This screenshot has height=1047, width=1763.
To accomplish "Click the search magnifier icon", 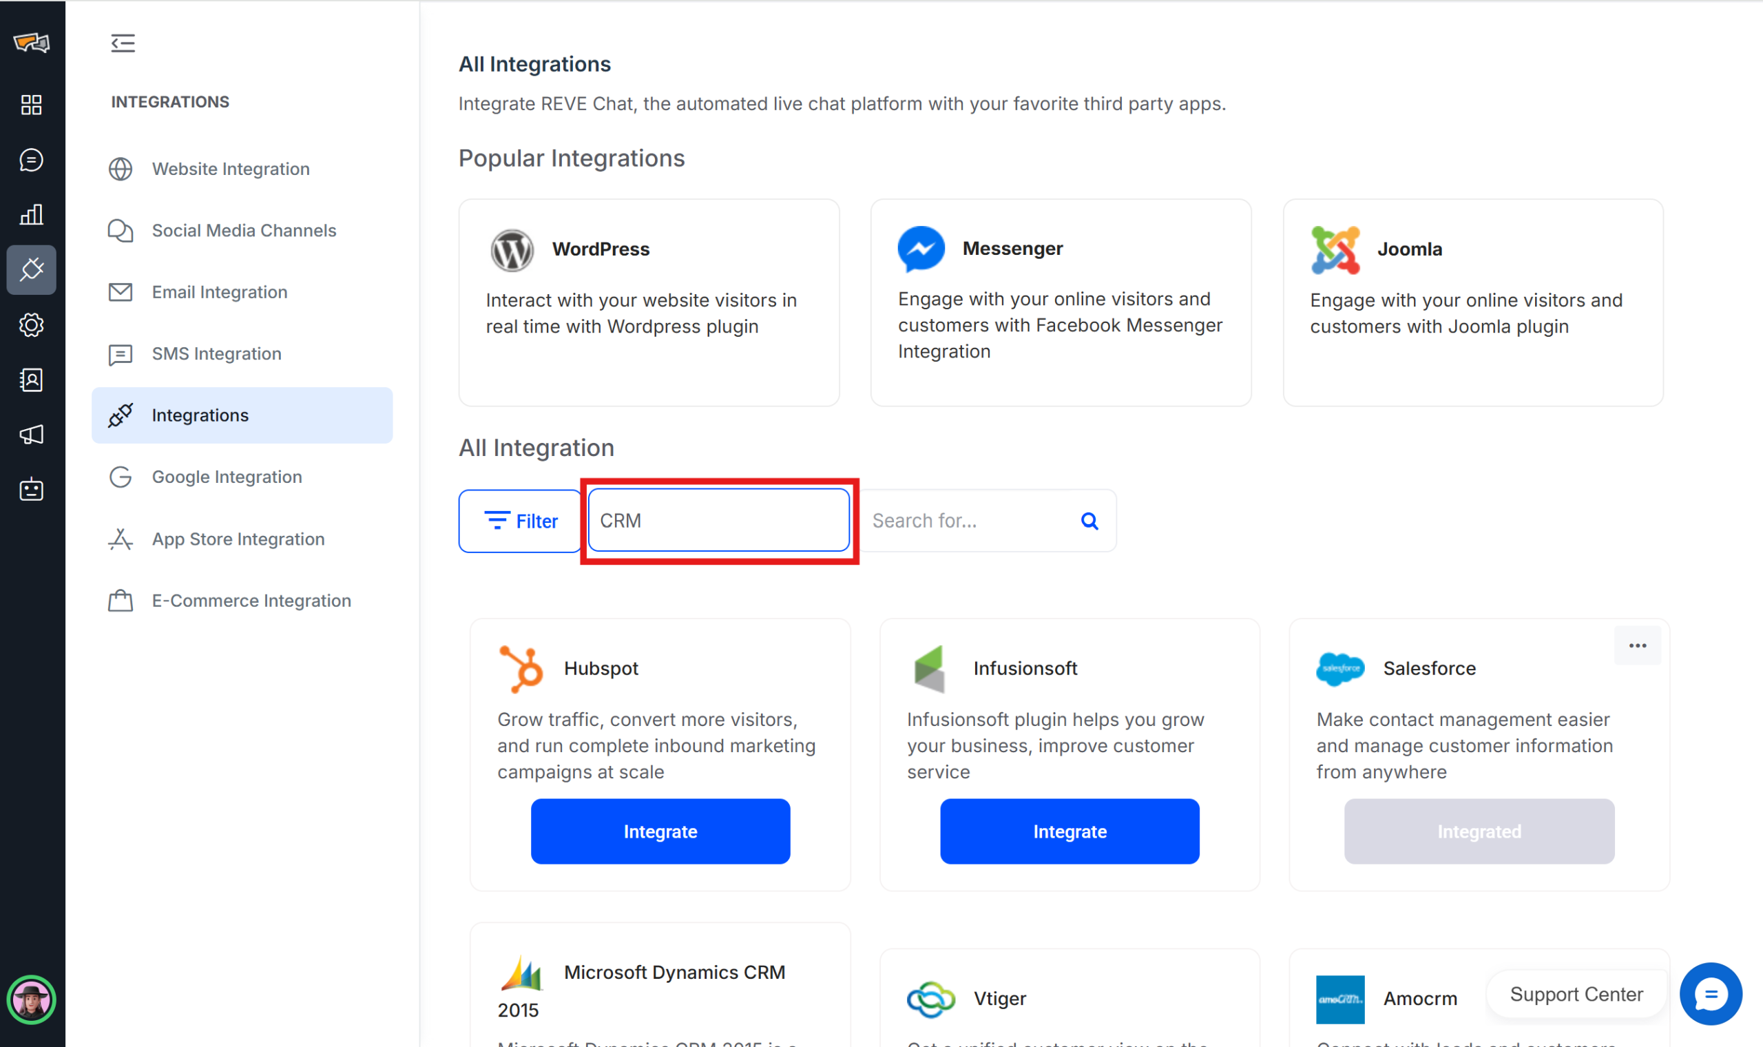I will coord(1089,521).
